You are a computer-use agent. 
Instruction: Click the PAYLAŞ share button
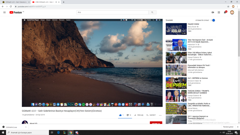tap(139, 115)
